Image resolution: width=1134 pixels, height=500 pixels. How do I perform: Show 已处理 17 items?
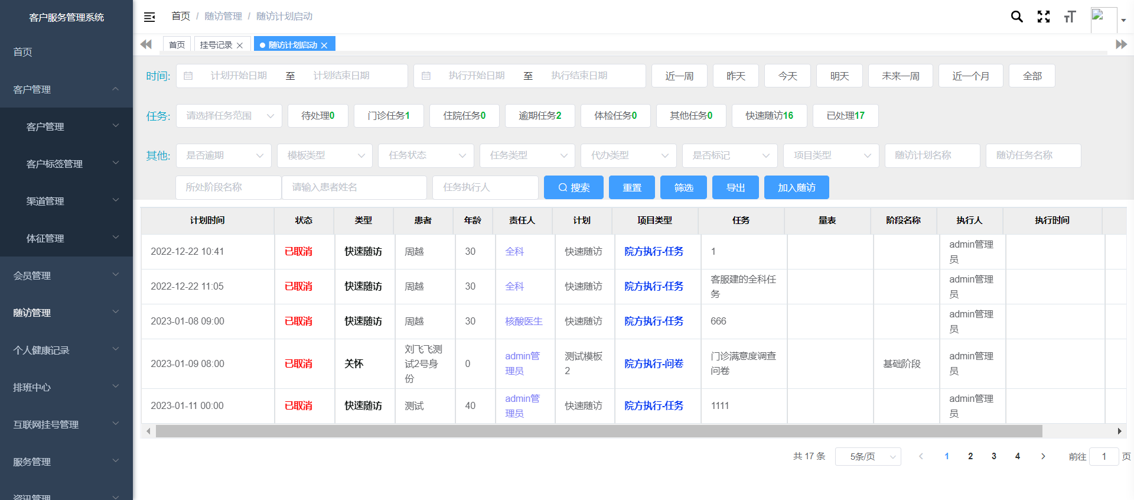click(x=845, y=116)
